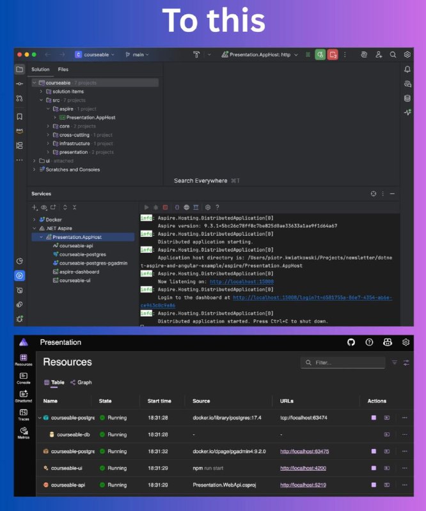This screenshot has width=426, height=511.
Task: Go to Traces page in Aspire sidebar
Action: [x=24, y=415]
